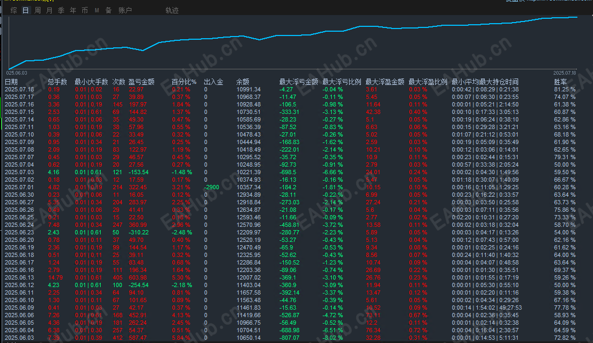This screenshot has height=343, width=593.
Task: Click the win rate 81.25 %
Action: pos(564,89)
